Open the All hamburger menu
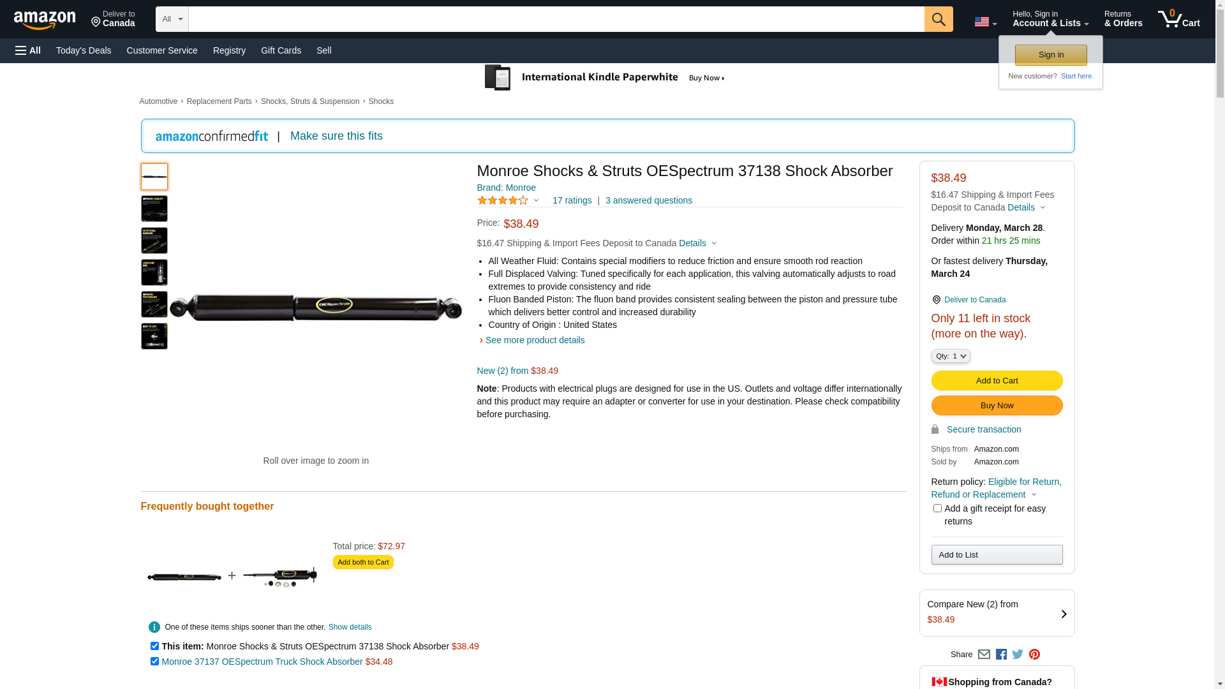This screenshot has height=689, width=1225. (x=28, y=50)
